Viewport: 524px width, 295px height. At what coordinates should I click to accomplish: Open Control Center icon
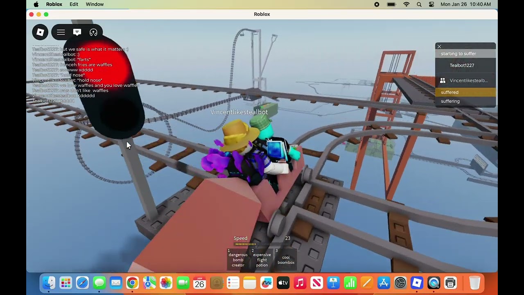point(431,4)
